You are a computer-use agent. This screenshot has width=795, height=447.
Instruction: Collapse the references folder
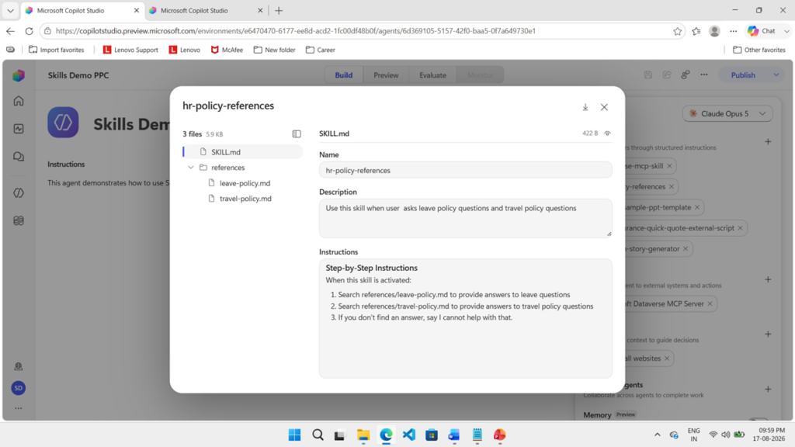[x=191, y=168]
